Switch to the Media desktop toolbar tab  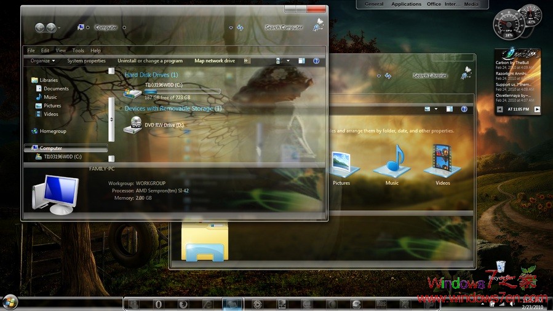[x=471, y=4]
